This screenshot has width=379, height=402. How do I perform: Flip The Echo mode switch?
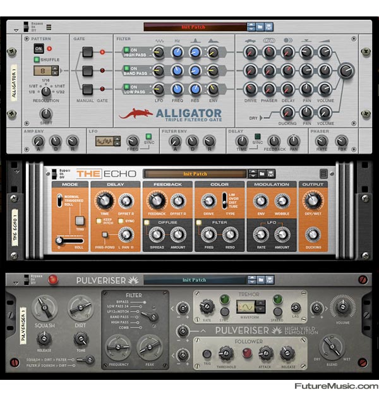pyautogui.click(x=59, y=201)
